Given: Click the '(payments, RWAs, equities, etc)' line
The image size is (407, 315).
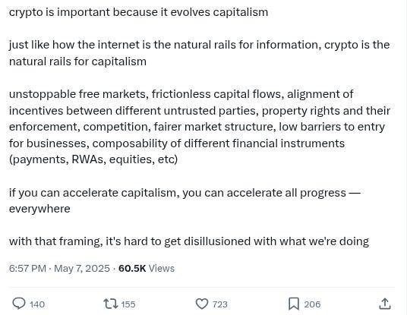Looking at the screenshot, I should coord(93,159).
